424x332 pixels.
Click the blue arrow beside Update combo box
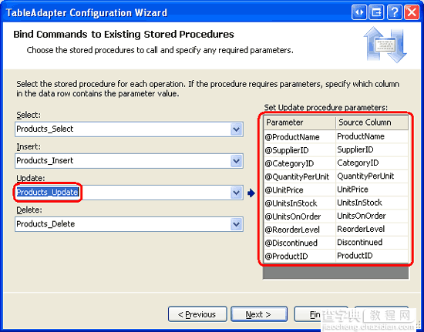point(251,193)
